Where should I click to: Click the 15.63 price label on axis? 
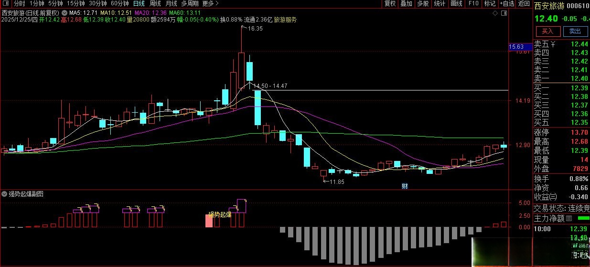(516, 47)
